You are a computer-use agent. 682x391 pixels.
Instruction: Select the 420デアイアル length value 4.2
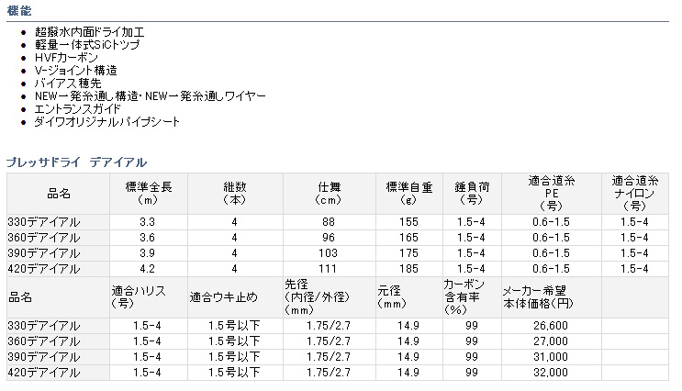[x=148, y=269]
